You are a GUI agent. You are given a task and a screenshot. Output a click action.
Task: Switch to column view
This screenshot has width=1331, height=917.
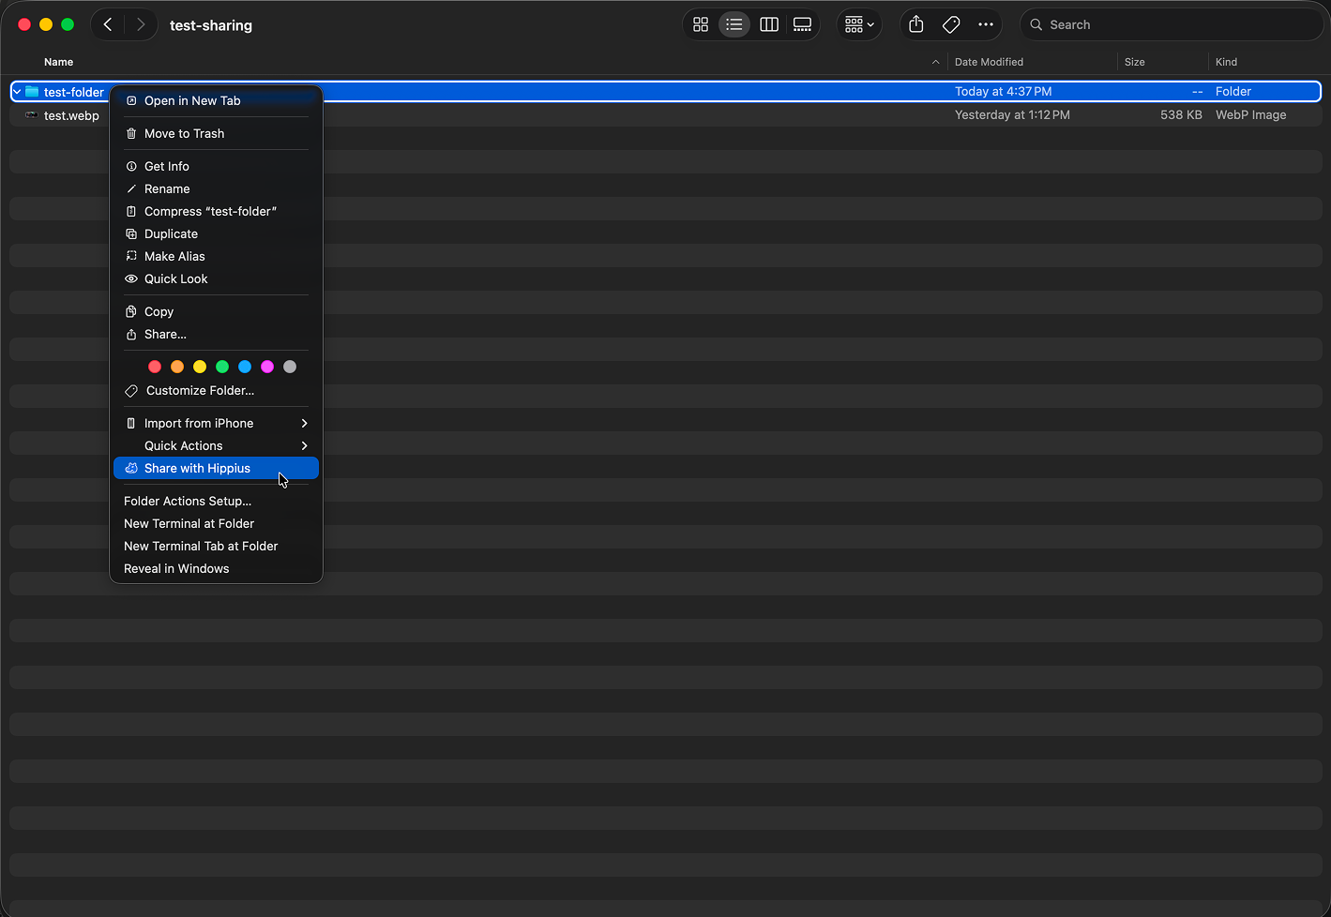(769, 24)
